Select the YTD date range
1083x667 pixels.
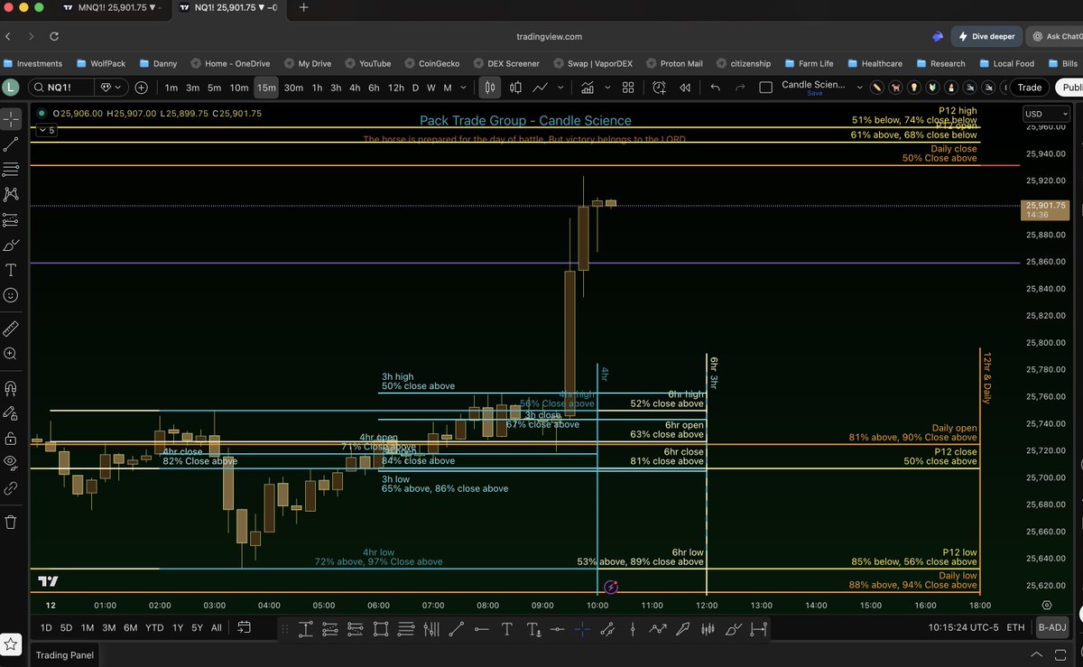pyautogui.click(x=154, y=627)
